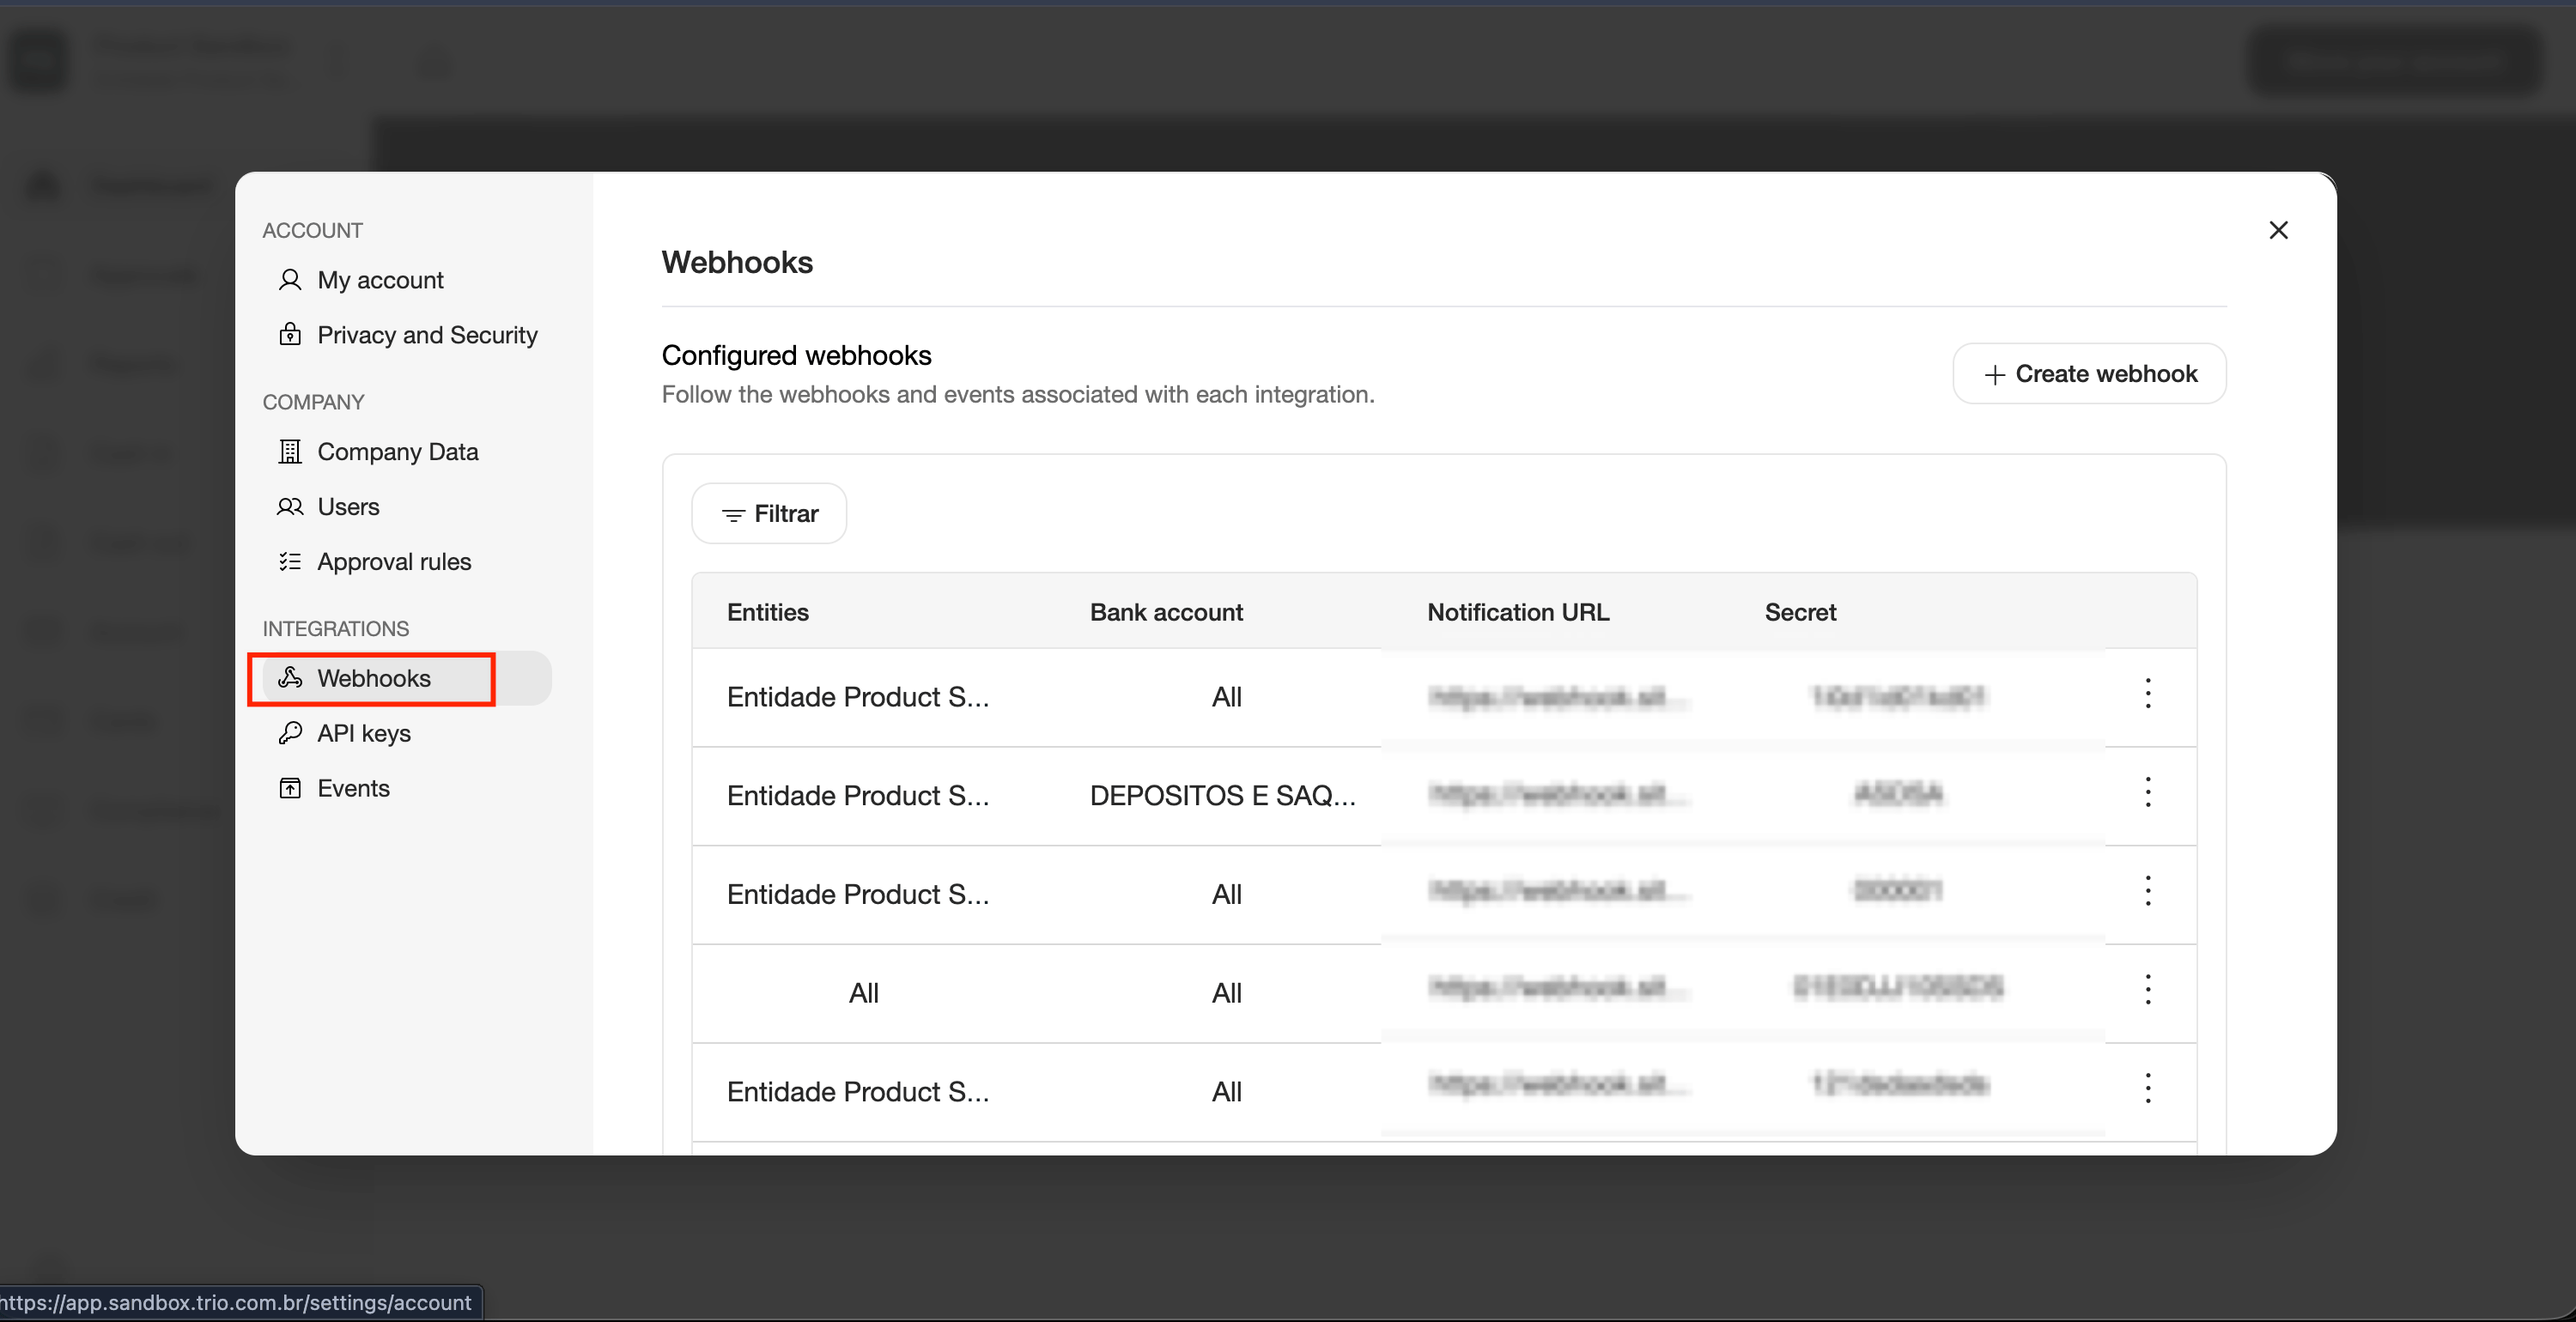This screenshot has height=1322, width=2576.
Task: Open options menu for third webhook row
Action: pyautogui.click(x=2147, y=891)
